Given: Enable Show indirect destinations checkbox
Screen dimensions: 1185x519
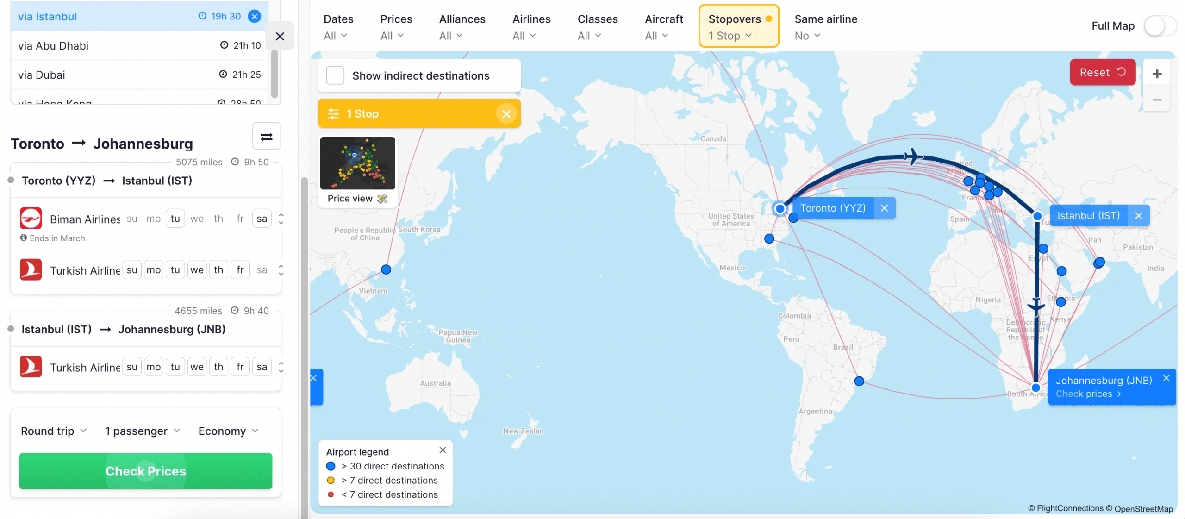Looking at the screenshot, I should 335,75.
